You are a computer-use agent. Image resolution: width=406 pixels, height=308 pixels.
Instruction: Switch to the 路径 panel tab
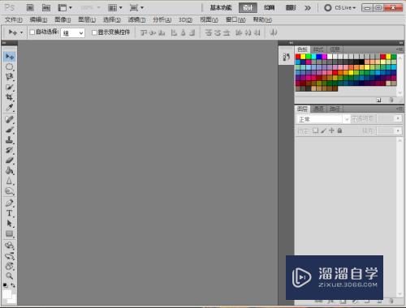335,109
